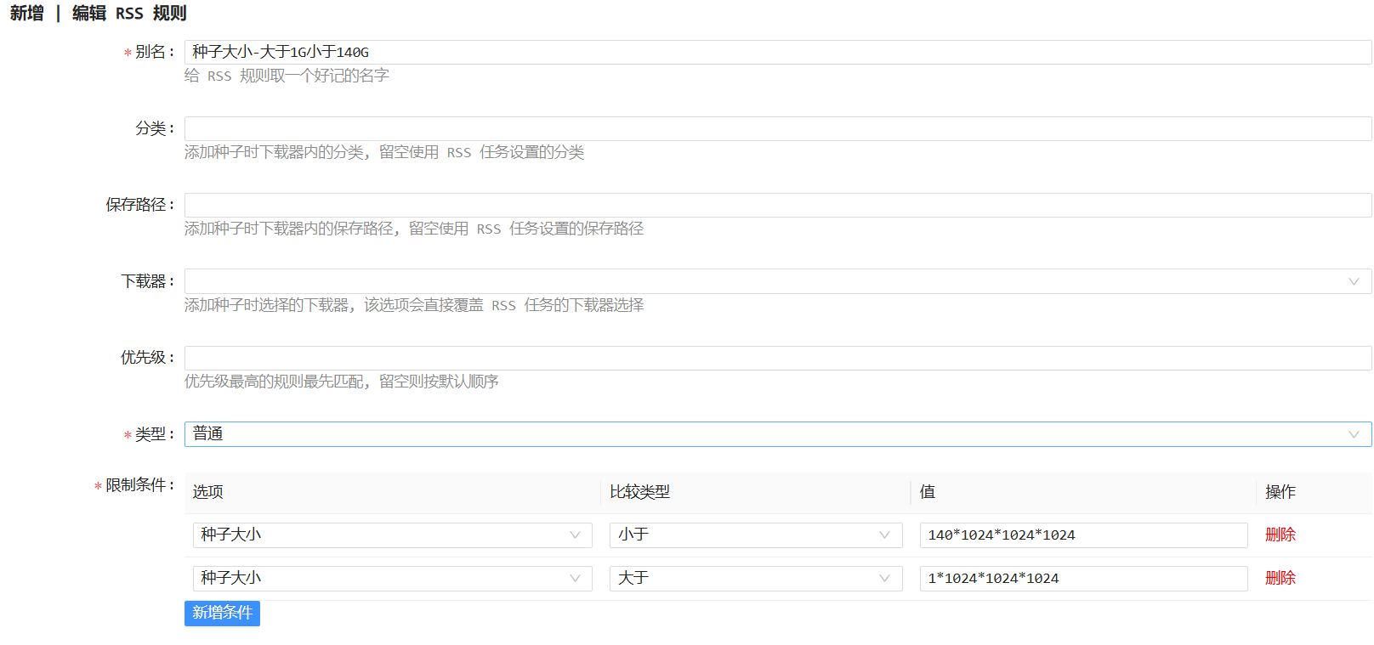Open the 类型 type dropdown showing 普通

tap(765, 434)
